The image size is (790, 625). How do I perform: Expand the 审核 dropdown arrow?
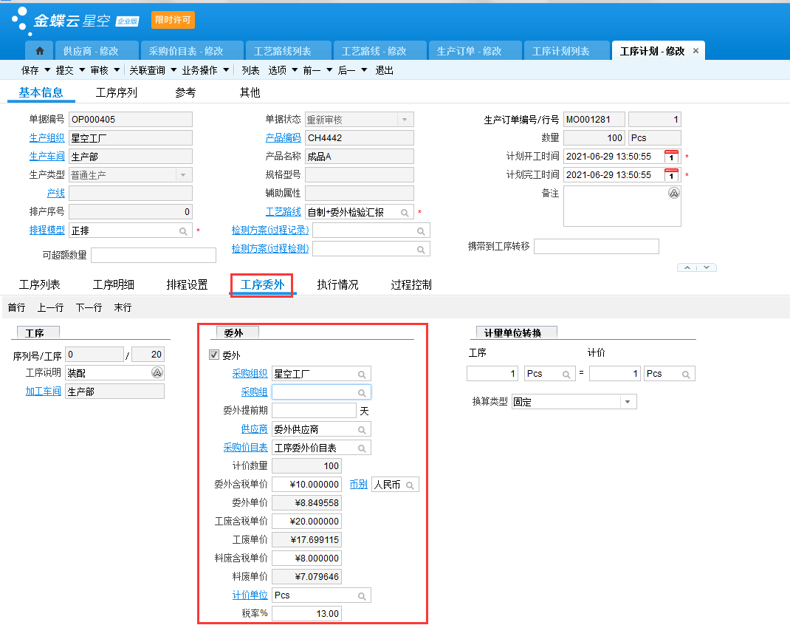(117, 69)
